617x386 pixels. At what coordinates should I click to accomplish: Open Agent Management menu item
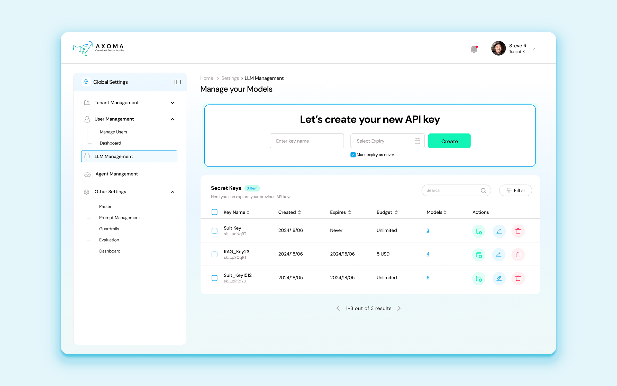(117, 174)
